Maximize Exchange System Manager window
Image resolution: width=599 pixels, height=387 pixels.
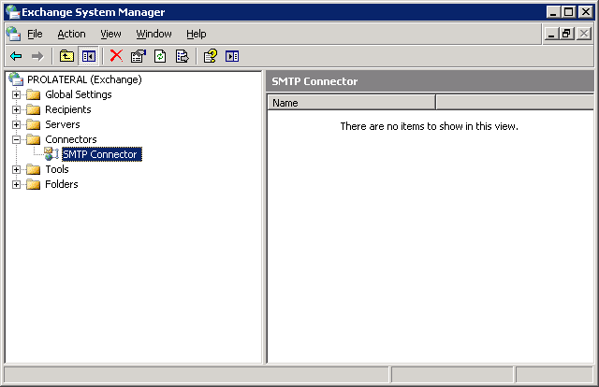tap(568, 12)
